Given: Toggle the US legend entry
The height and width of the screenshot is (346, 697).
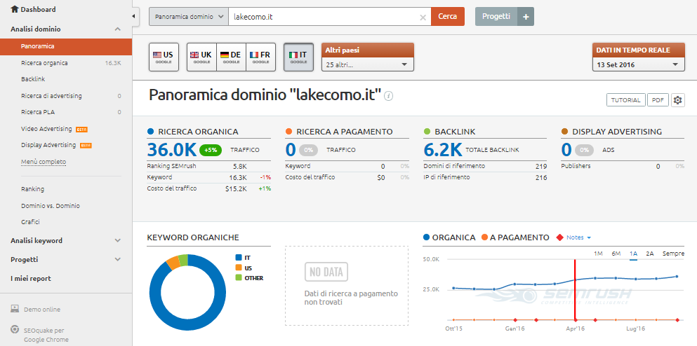Looking at the screenshot, I should pyautogui.click(x=244, y=268).
